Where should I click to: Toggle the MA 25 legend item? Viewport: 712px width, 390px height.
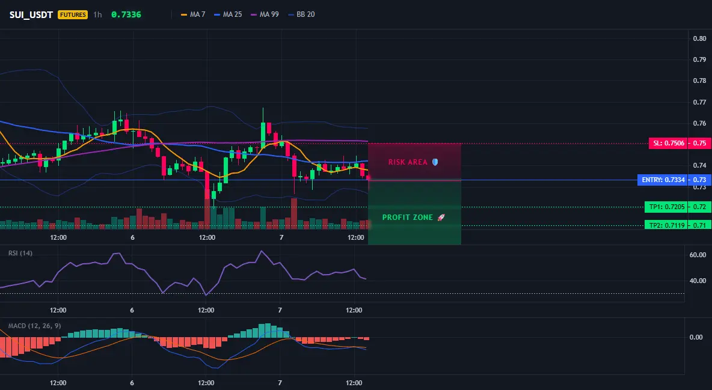click(228, 14)
